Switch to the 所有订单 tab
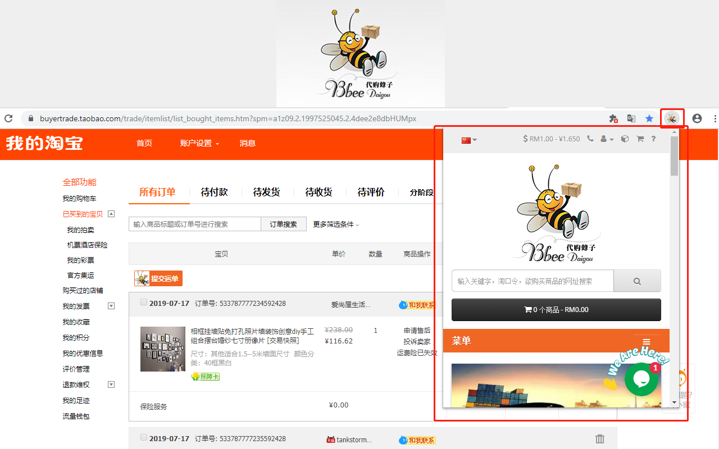 point(157,192)
